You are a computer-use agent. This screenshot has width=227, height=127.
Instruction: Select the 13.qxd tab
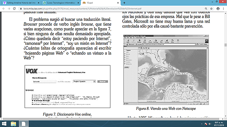pos(101,3)
